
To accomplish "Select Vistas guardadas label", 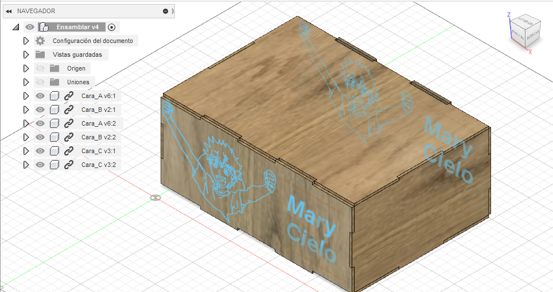I will 77,54.
